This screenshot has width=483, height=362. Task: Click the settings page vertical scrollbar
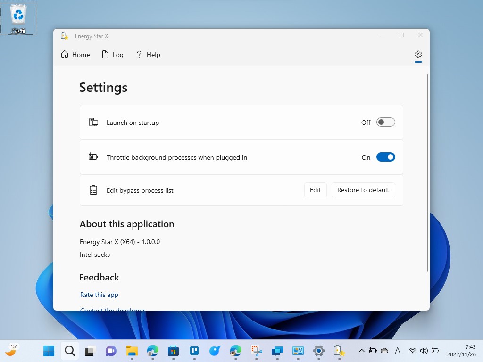pyautogui.click(x=427, y=173)
